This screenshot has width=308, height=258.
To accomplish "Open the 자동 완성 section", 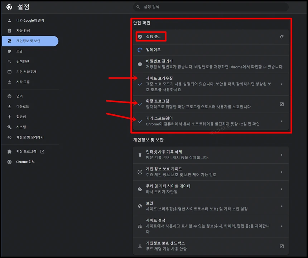I will coord(30,31).
